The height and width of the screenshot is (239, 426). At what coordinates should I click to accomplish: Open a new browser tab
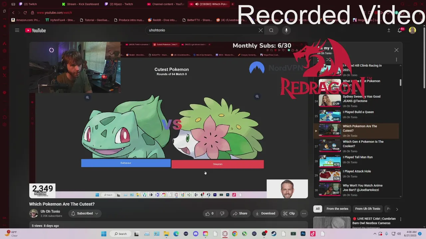(x=233, y=4)
